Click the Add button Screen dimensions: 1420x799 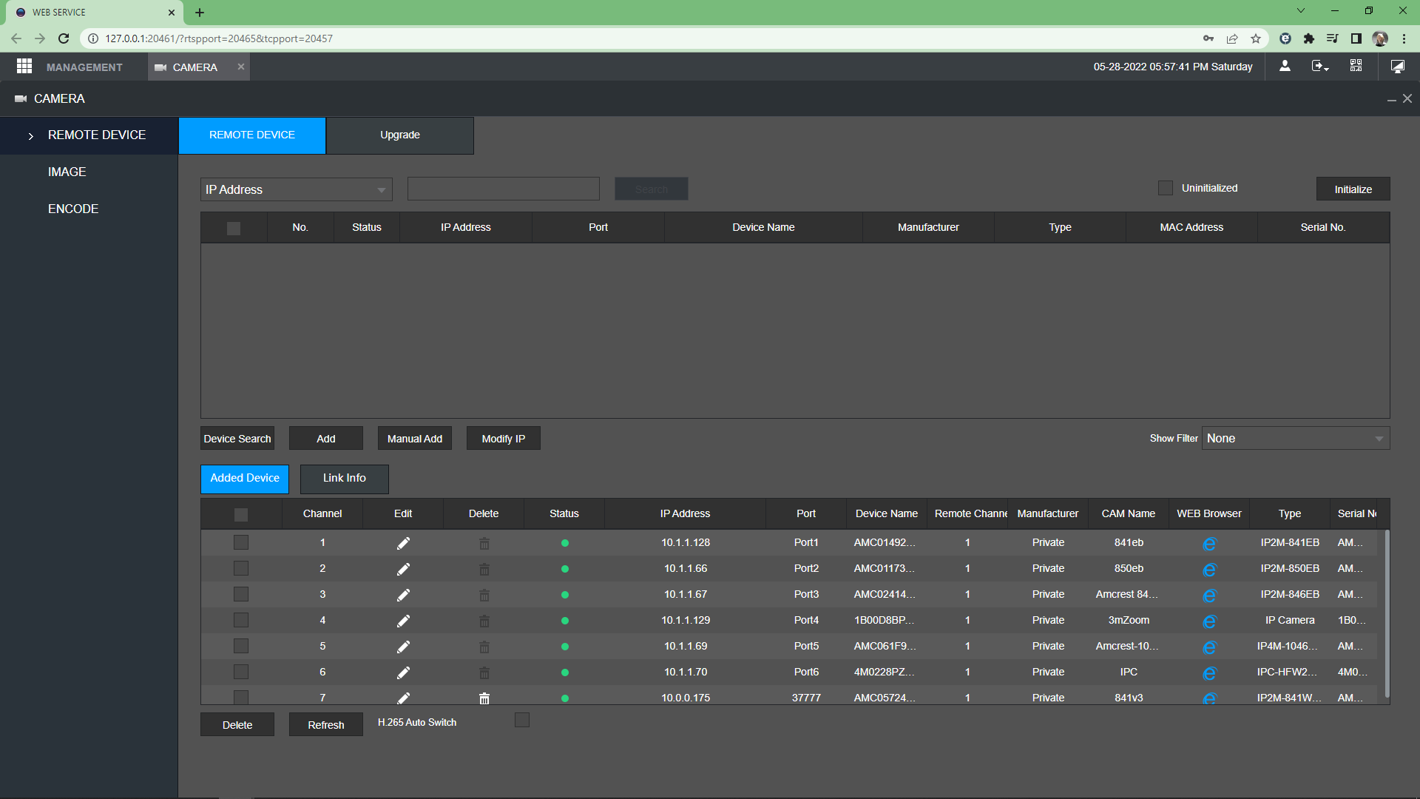click(326, 439)
